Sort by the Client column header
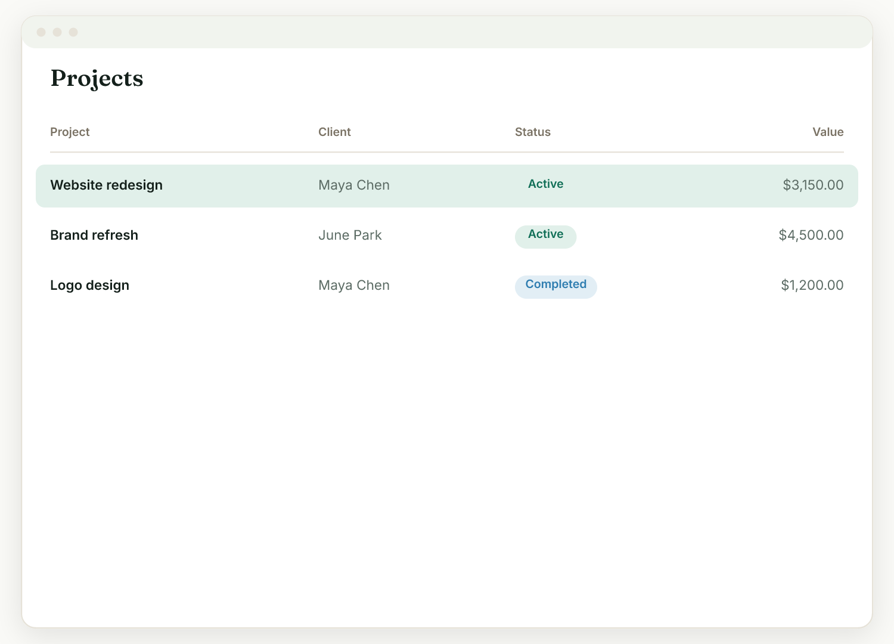The image size is (894, 644). [334, 132]
